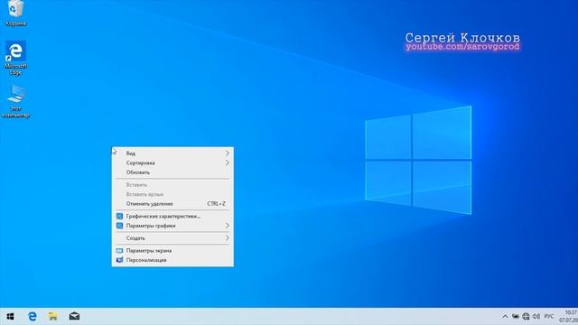Click the Персонализация icon
This screenshot has width=578, height=325.
tap(119, 260)
